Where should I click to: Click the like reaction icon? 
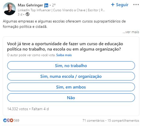click(x=5, y=120)
